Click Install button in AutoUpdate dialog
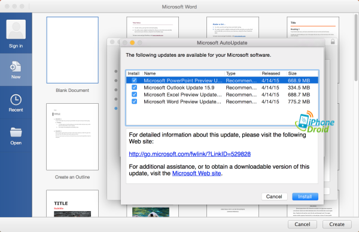Viewport: 359px width, 232px height. [305, 197]
